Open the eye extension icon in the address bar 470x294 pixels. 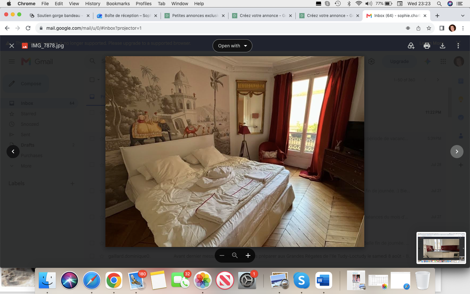(408, 28)
